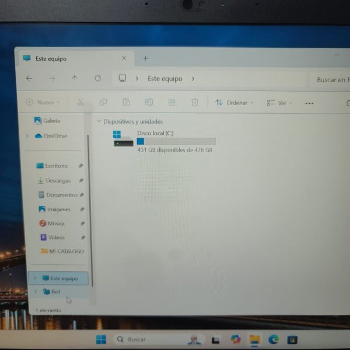
Task: Click the monitor icon in address bar
Action: [123, 78]
